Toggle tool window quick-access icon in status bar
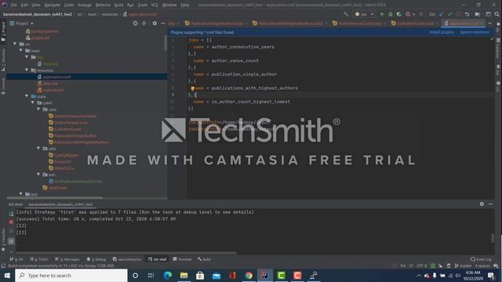 coord(3,266)
